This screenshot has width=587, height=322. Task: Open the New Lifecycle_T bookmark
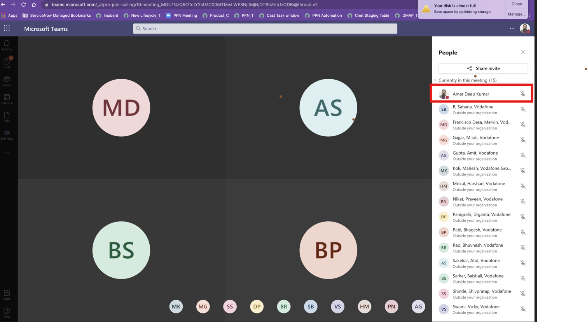coord(142,16)
